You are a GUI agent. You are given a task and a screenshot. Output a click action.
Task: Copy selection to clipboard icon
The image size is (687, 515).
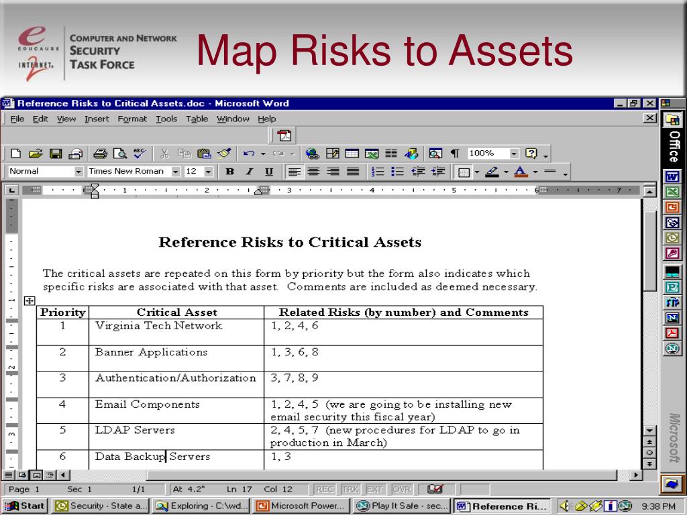184,154
